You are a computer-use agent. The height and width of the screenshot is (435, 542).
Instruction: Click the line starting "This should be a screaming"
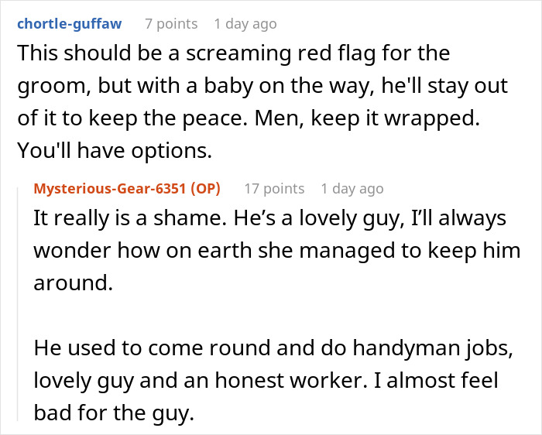(233, 55)
